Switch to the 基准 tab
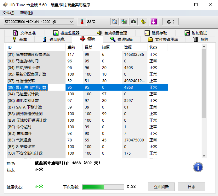Image resolution: width=218 pixels, height=196 pixels. point(20,39)
